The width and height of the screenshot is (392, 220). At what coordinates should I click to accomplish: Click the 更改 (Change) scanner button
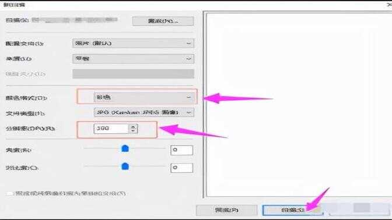point(163,21)
